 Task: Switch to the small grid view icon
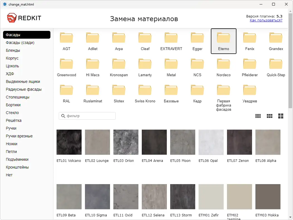click(x=258, y=116)
